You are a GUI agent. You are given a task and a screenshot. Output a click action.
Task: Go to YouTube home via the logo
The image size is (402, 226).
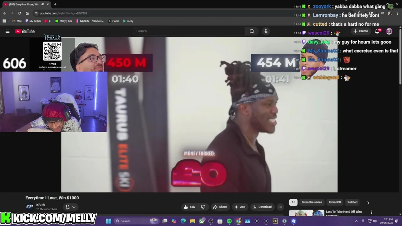[24, 31]
